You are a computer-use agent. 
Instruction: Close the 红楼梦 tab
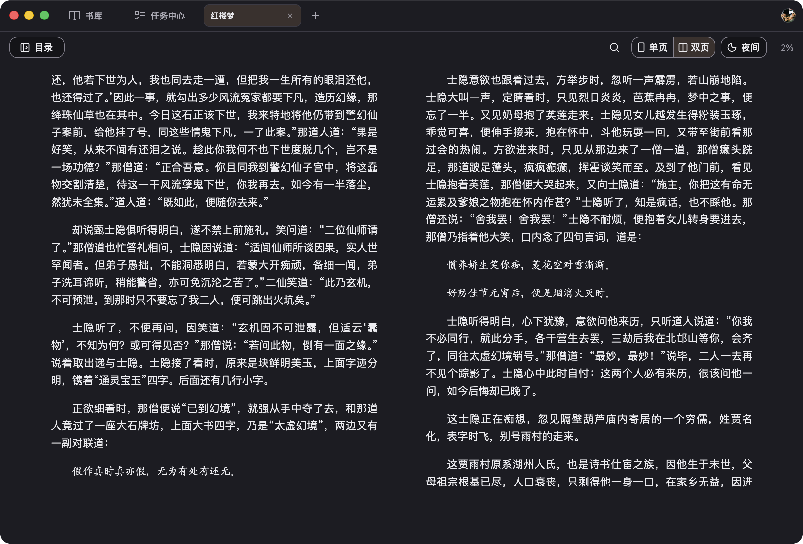290,16
